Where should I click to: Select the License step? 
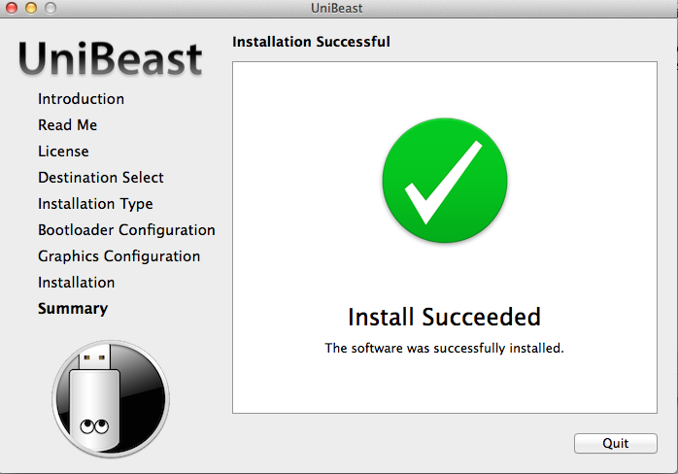coord(63,152)
